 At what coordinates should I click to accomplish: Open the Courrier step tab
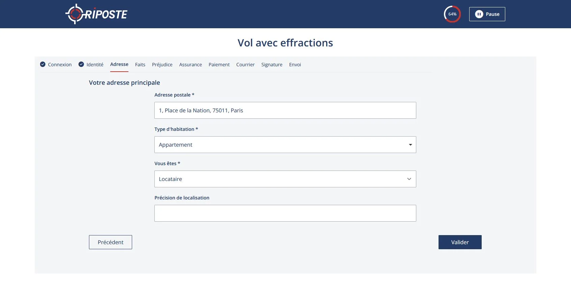coord(245,65)
